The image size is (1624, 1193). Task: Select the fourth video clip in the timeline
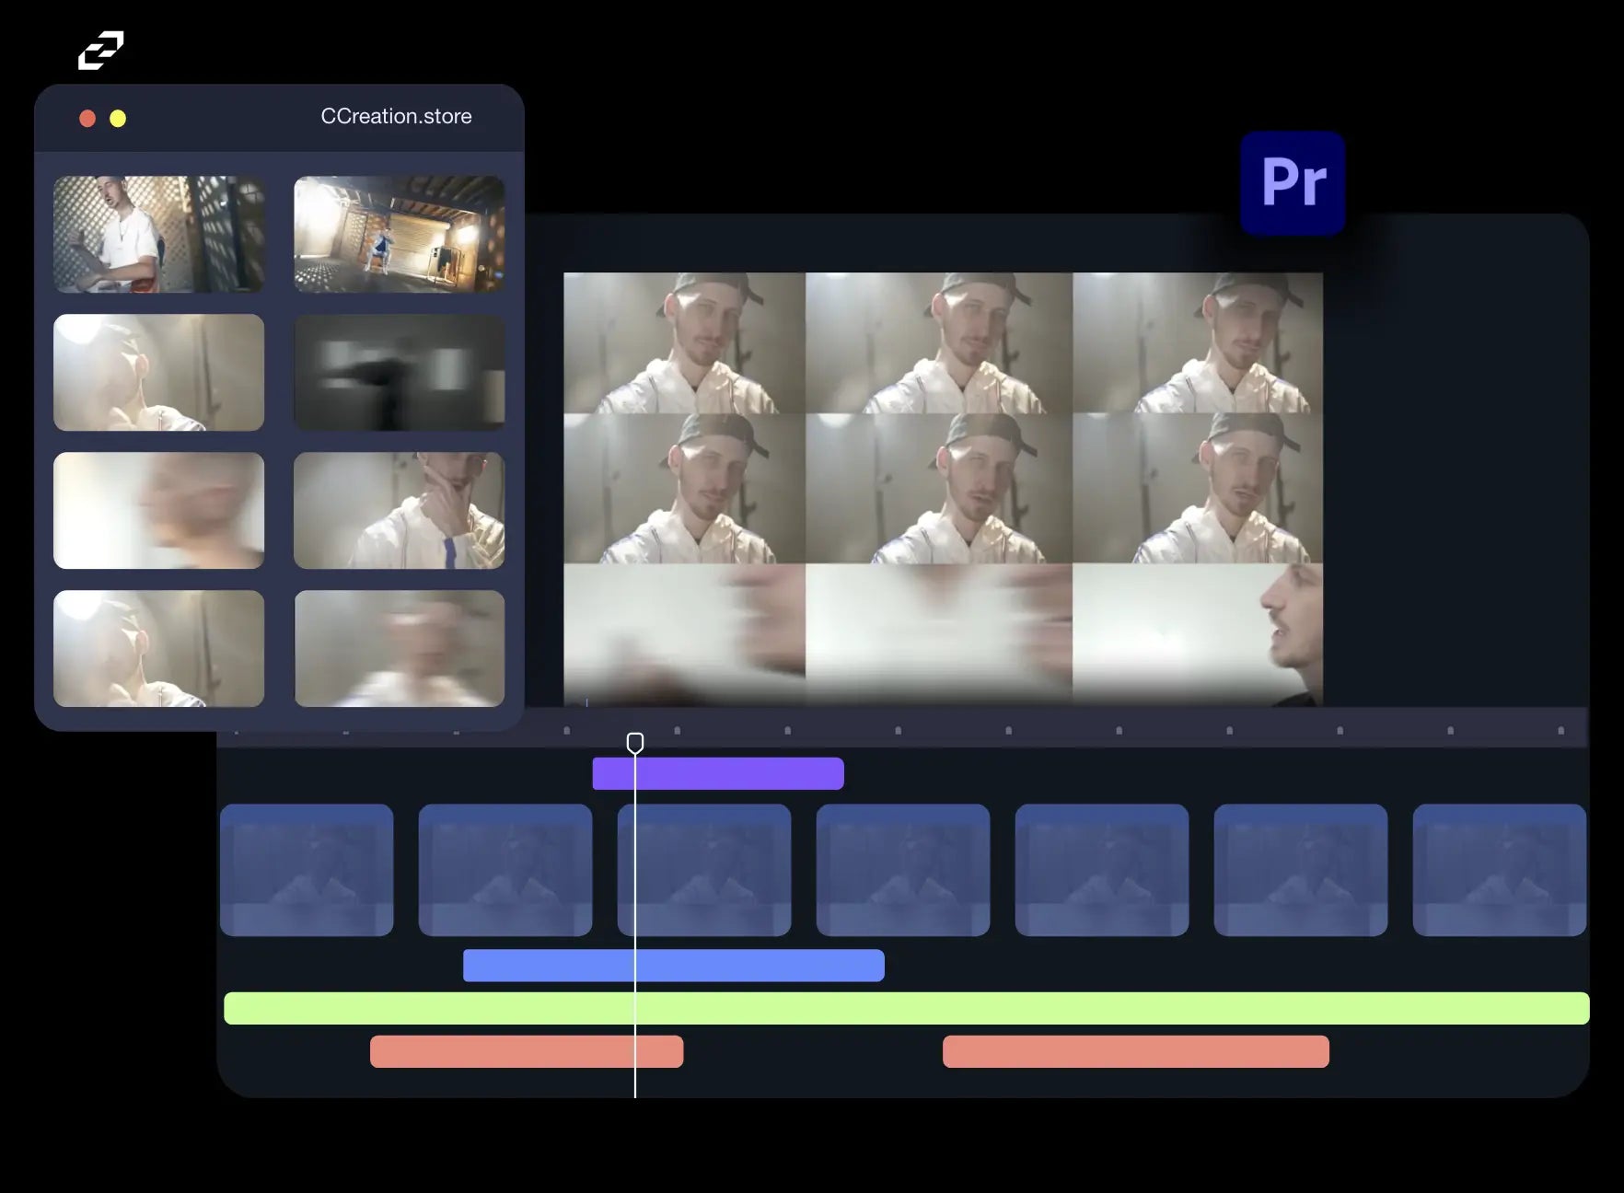click(x=903, y=870)
